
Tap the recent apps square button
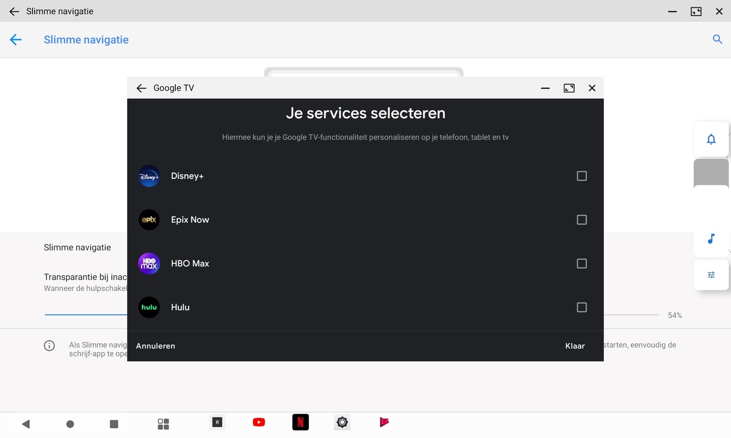click(114, 424)
